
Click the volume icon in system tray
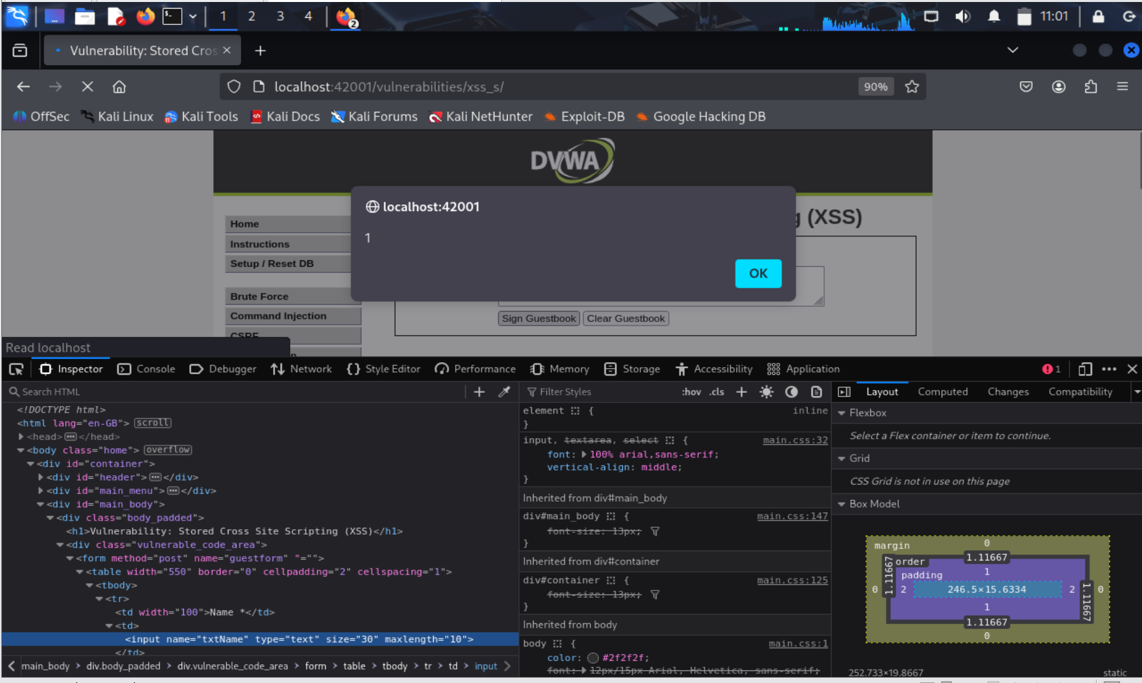963,16
